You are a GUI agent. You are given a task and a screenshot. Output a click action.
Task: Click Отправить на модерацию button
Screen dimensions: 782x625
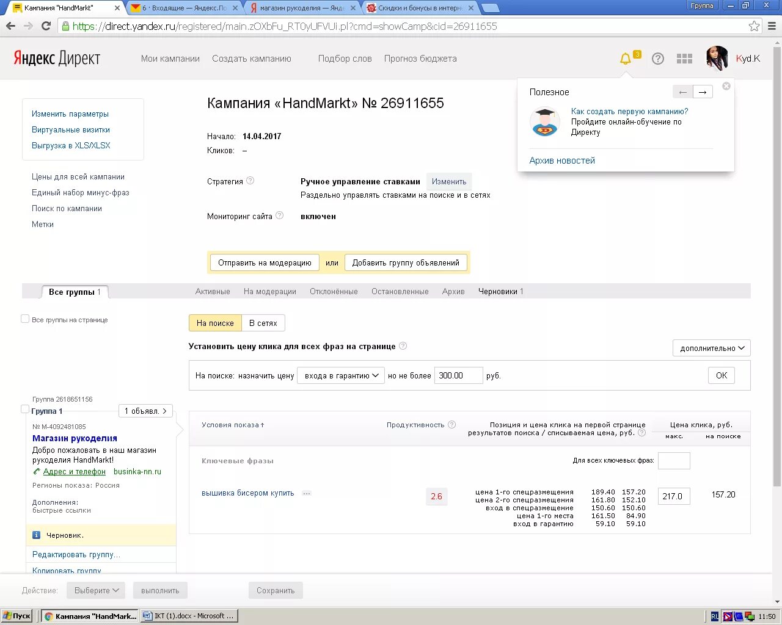pos(265,262)
